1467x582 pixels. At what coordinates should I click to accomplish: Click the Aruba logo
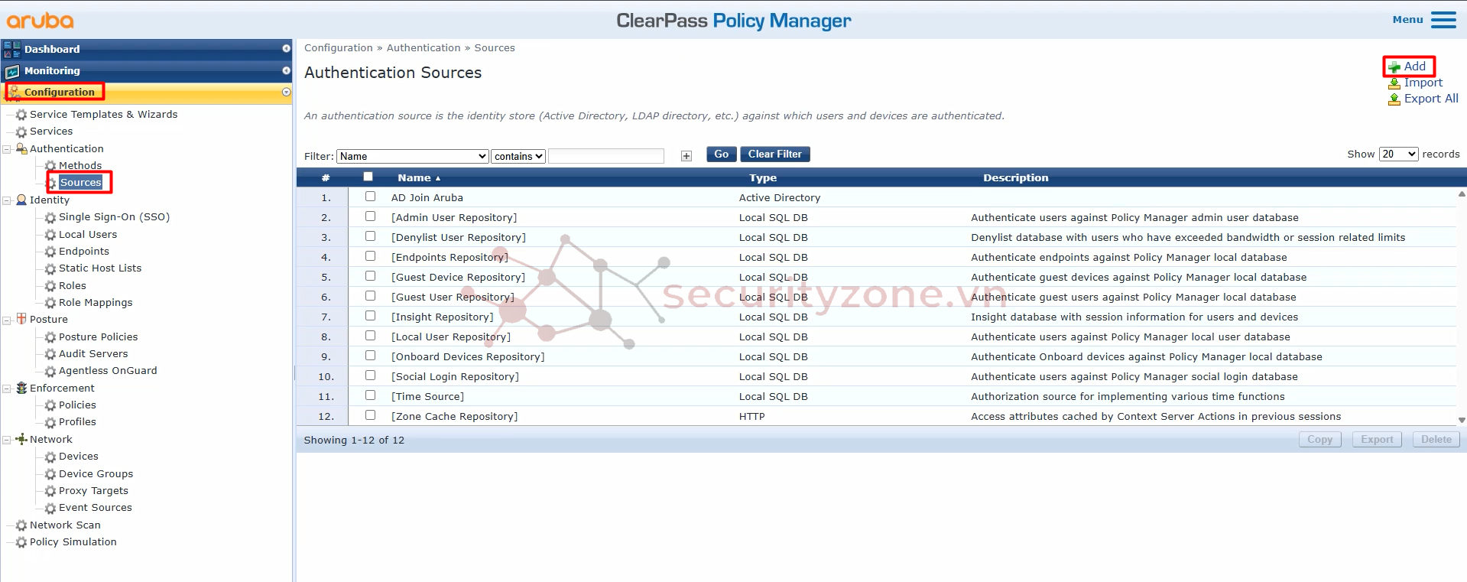[41, 20]
